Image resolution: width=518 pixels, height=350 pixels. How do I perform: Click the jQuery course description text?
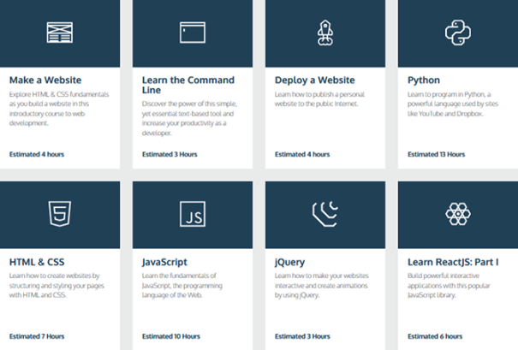pyautogui.click(x=322, y=286)
